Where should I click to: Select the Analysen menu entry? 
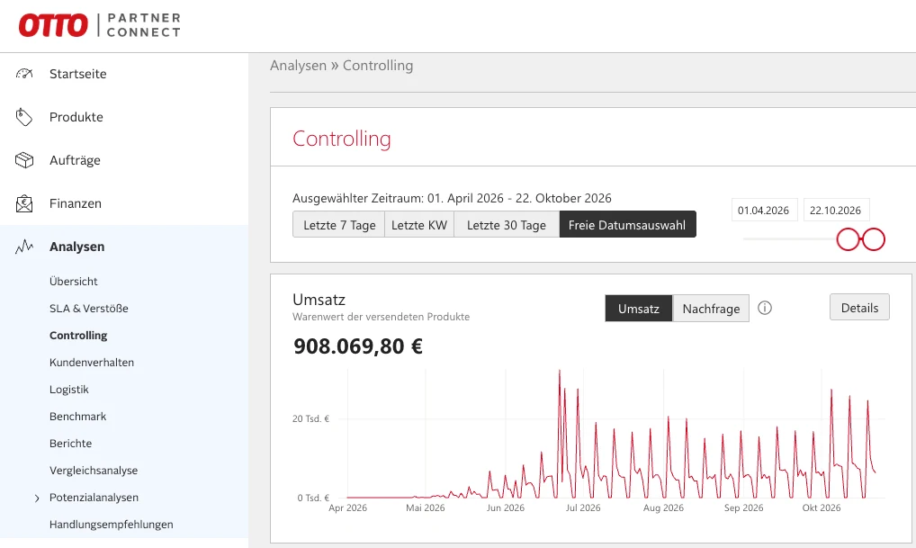76,247
